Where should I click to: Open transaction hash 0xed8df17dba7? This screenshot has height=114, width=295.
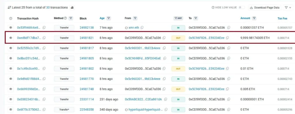click(x=29, y=38)
